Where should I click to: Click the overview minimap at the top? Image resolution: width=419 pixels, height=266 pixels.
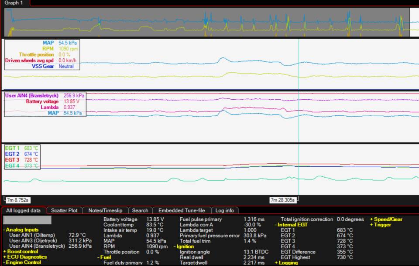coord(207,22)
